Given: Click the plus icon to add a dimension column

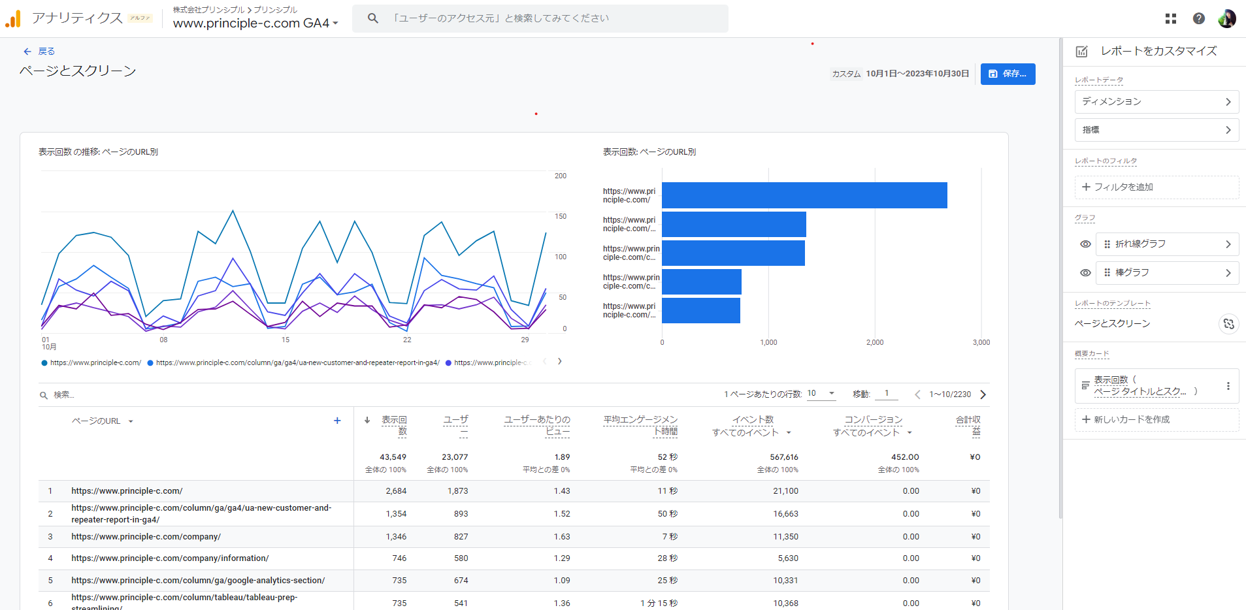Looking at the screenshot, I should [337, 421].
